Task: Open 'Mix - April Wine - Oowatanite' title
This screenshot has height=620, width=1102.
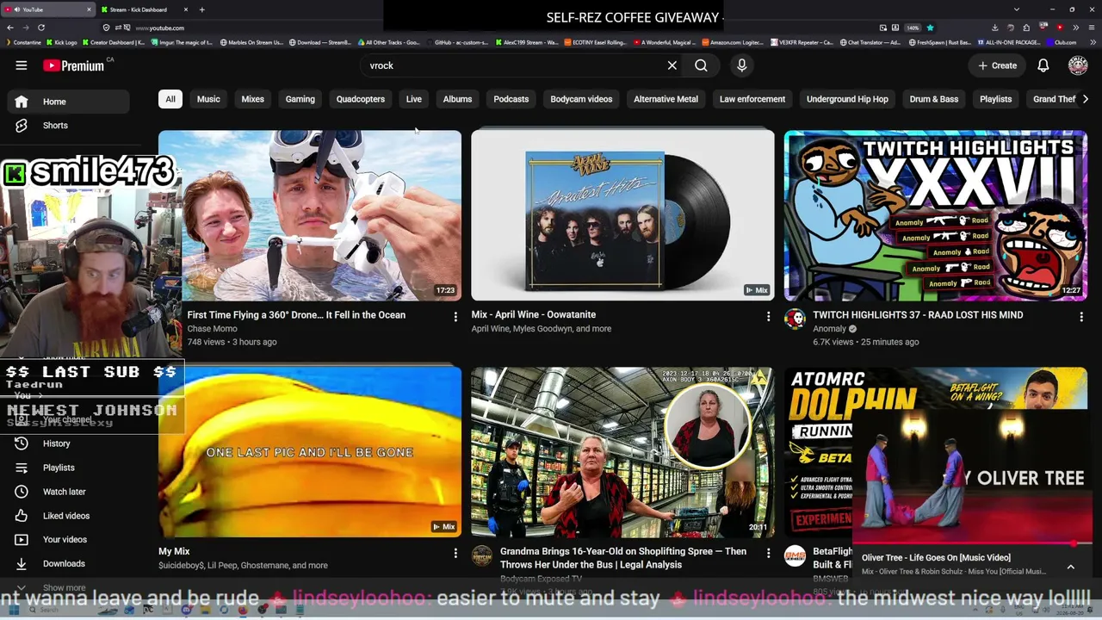Action: coord(533,315)
